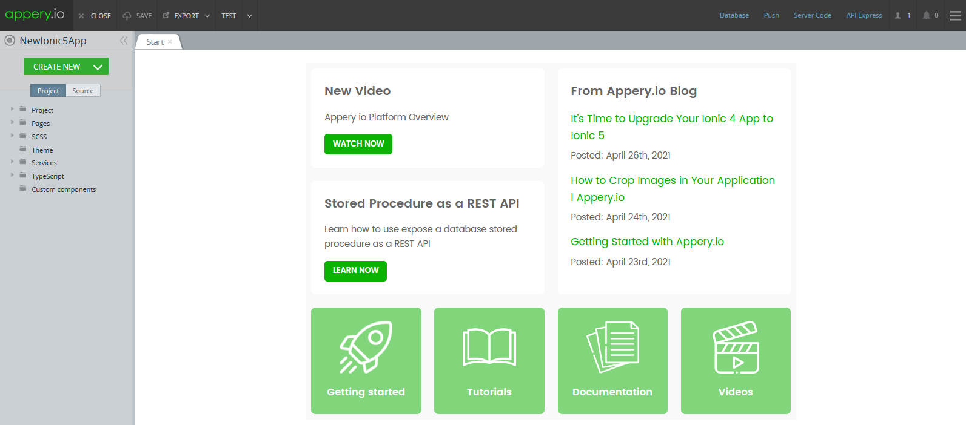Select the Custom components tree item
The image size is (966, 425).
(64, 189)
